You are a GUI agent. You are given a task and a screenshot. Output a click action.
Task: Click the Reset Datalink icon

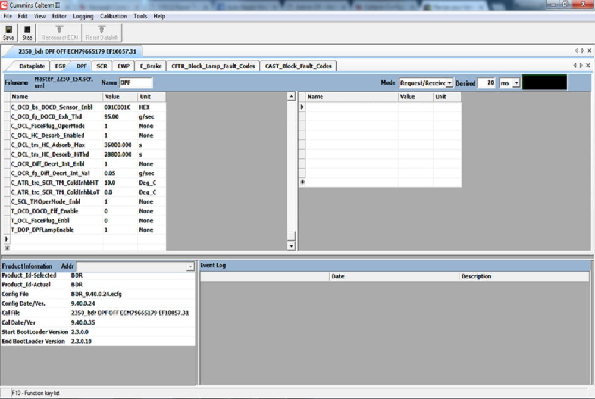pos(102,32)
